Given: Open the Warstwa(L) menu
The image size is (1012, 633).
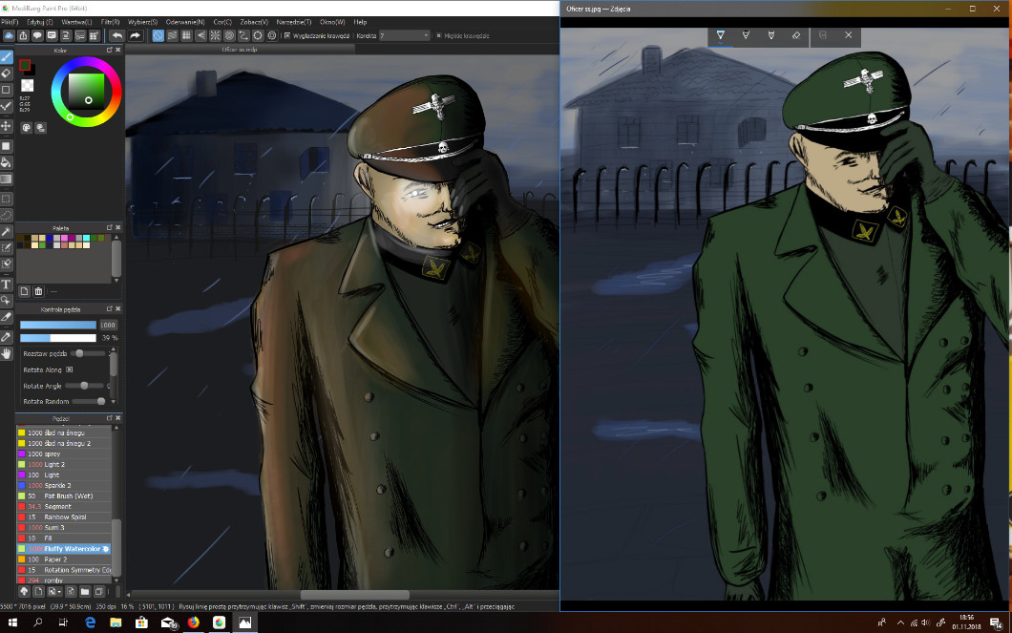Looking at the screenshot, I should click(76, 21).
